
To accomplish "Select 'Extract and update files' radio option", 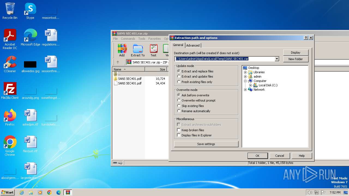I will (x=195, y=76).
